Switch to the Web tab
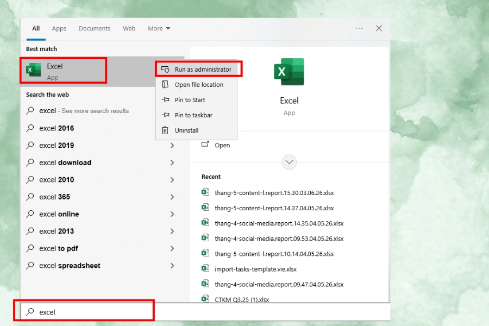This screenshot has width=489, height=326. (129, 28)
